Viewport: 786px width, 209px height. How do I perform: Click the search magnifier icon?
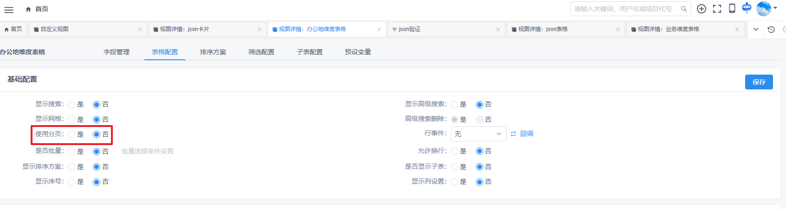pos(684,9)
